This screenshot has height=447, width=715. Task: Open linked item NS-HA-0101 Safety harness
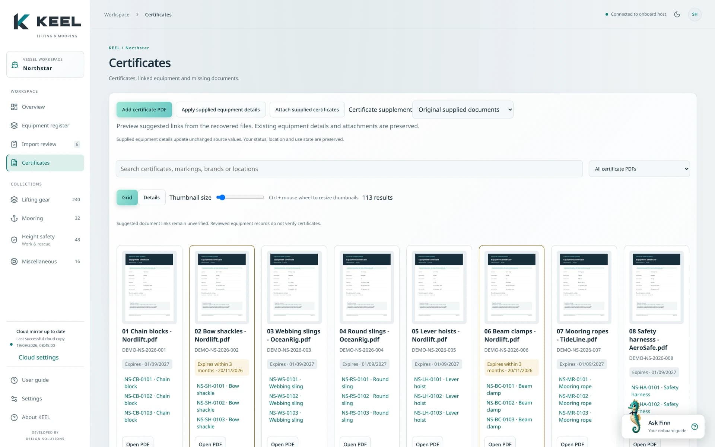[x=655, y=391]
